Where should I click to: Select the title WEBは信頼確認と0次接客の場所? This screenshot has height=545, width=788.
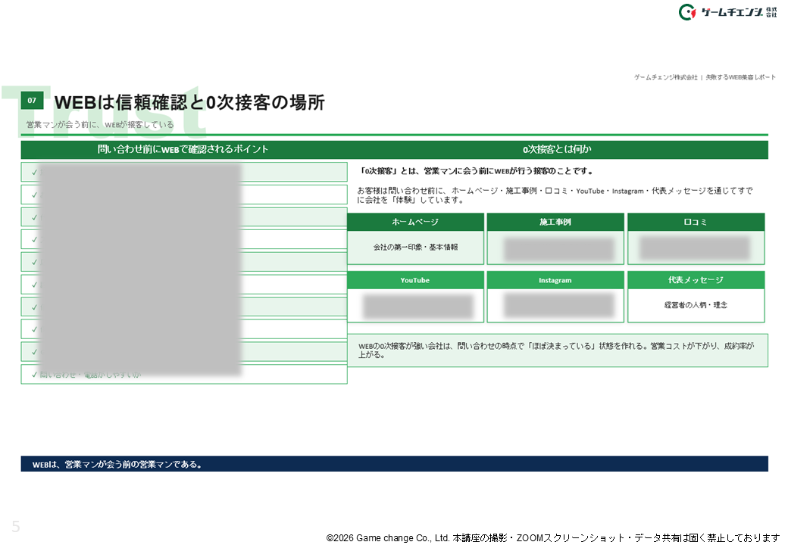(x=189, y=102)
